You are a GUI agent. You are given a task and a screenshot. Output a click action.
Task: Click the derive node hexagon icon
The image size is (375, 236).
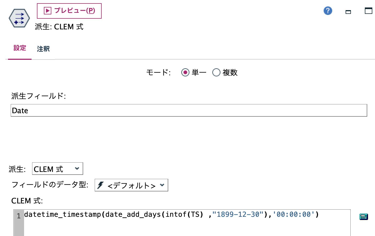coord(19,18)
